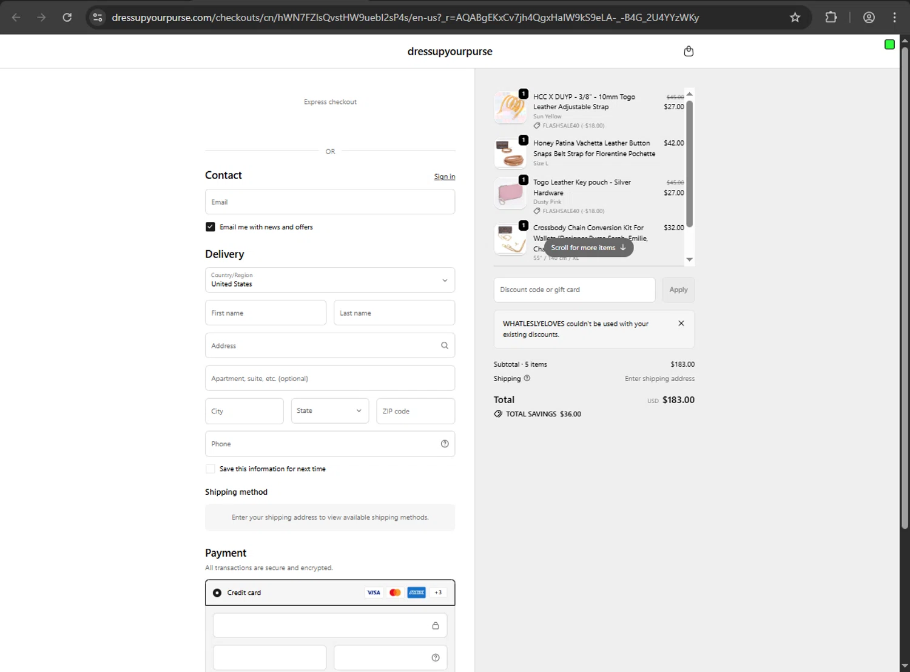Open the State dropdown
910x672 pixels.
click(330, 411)
